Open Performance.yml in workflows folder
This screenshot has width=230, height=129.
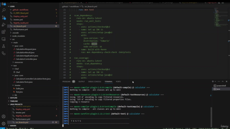point(20,29)
